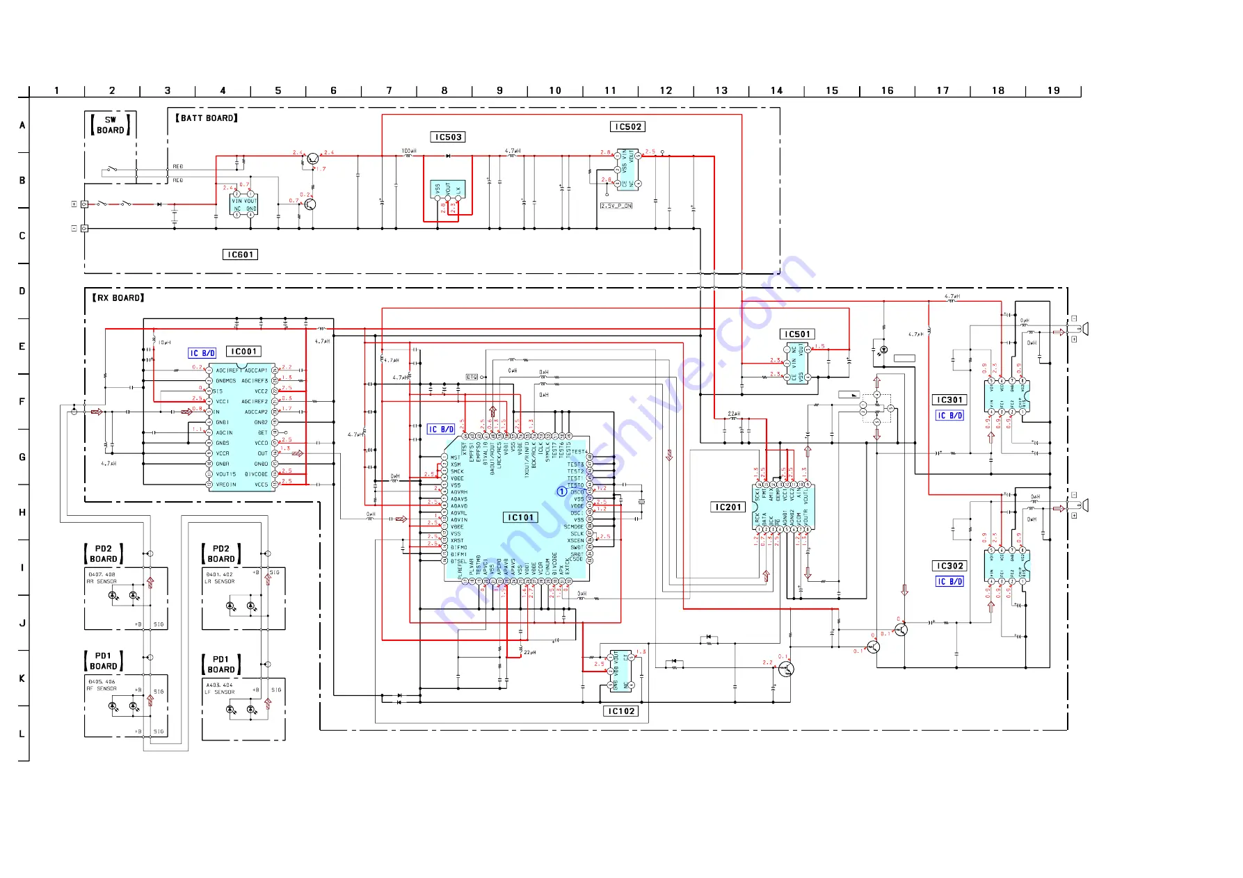
Task: Select the IC502 component label
Action: 628,127
